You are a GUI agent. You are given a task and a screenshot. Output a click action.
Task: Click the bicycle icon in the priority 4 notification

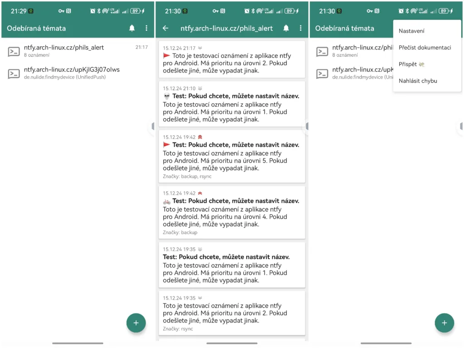[167, 201]
